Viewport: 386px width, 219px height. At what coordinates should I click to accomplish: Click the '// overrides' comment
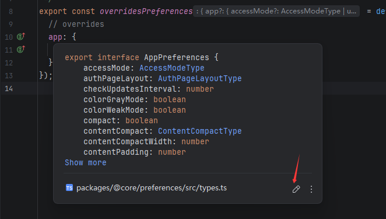click(x=76, y=25)
